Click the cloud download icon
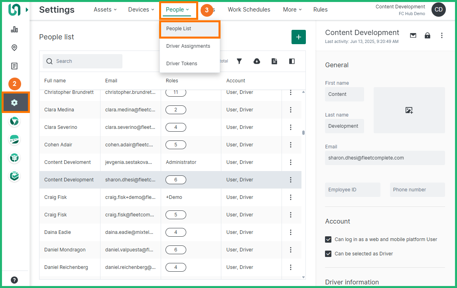Screen dimensions: 457x288 [257, 61]
